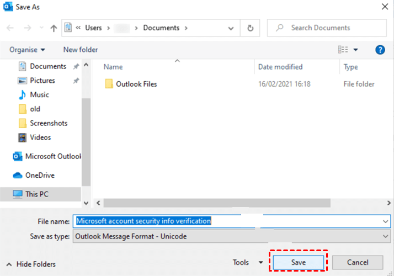Open Documents in navigation pane
Viewport: 394px width, 276px height.
pyautogui.click(x=48, y=66)
